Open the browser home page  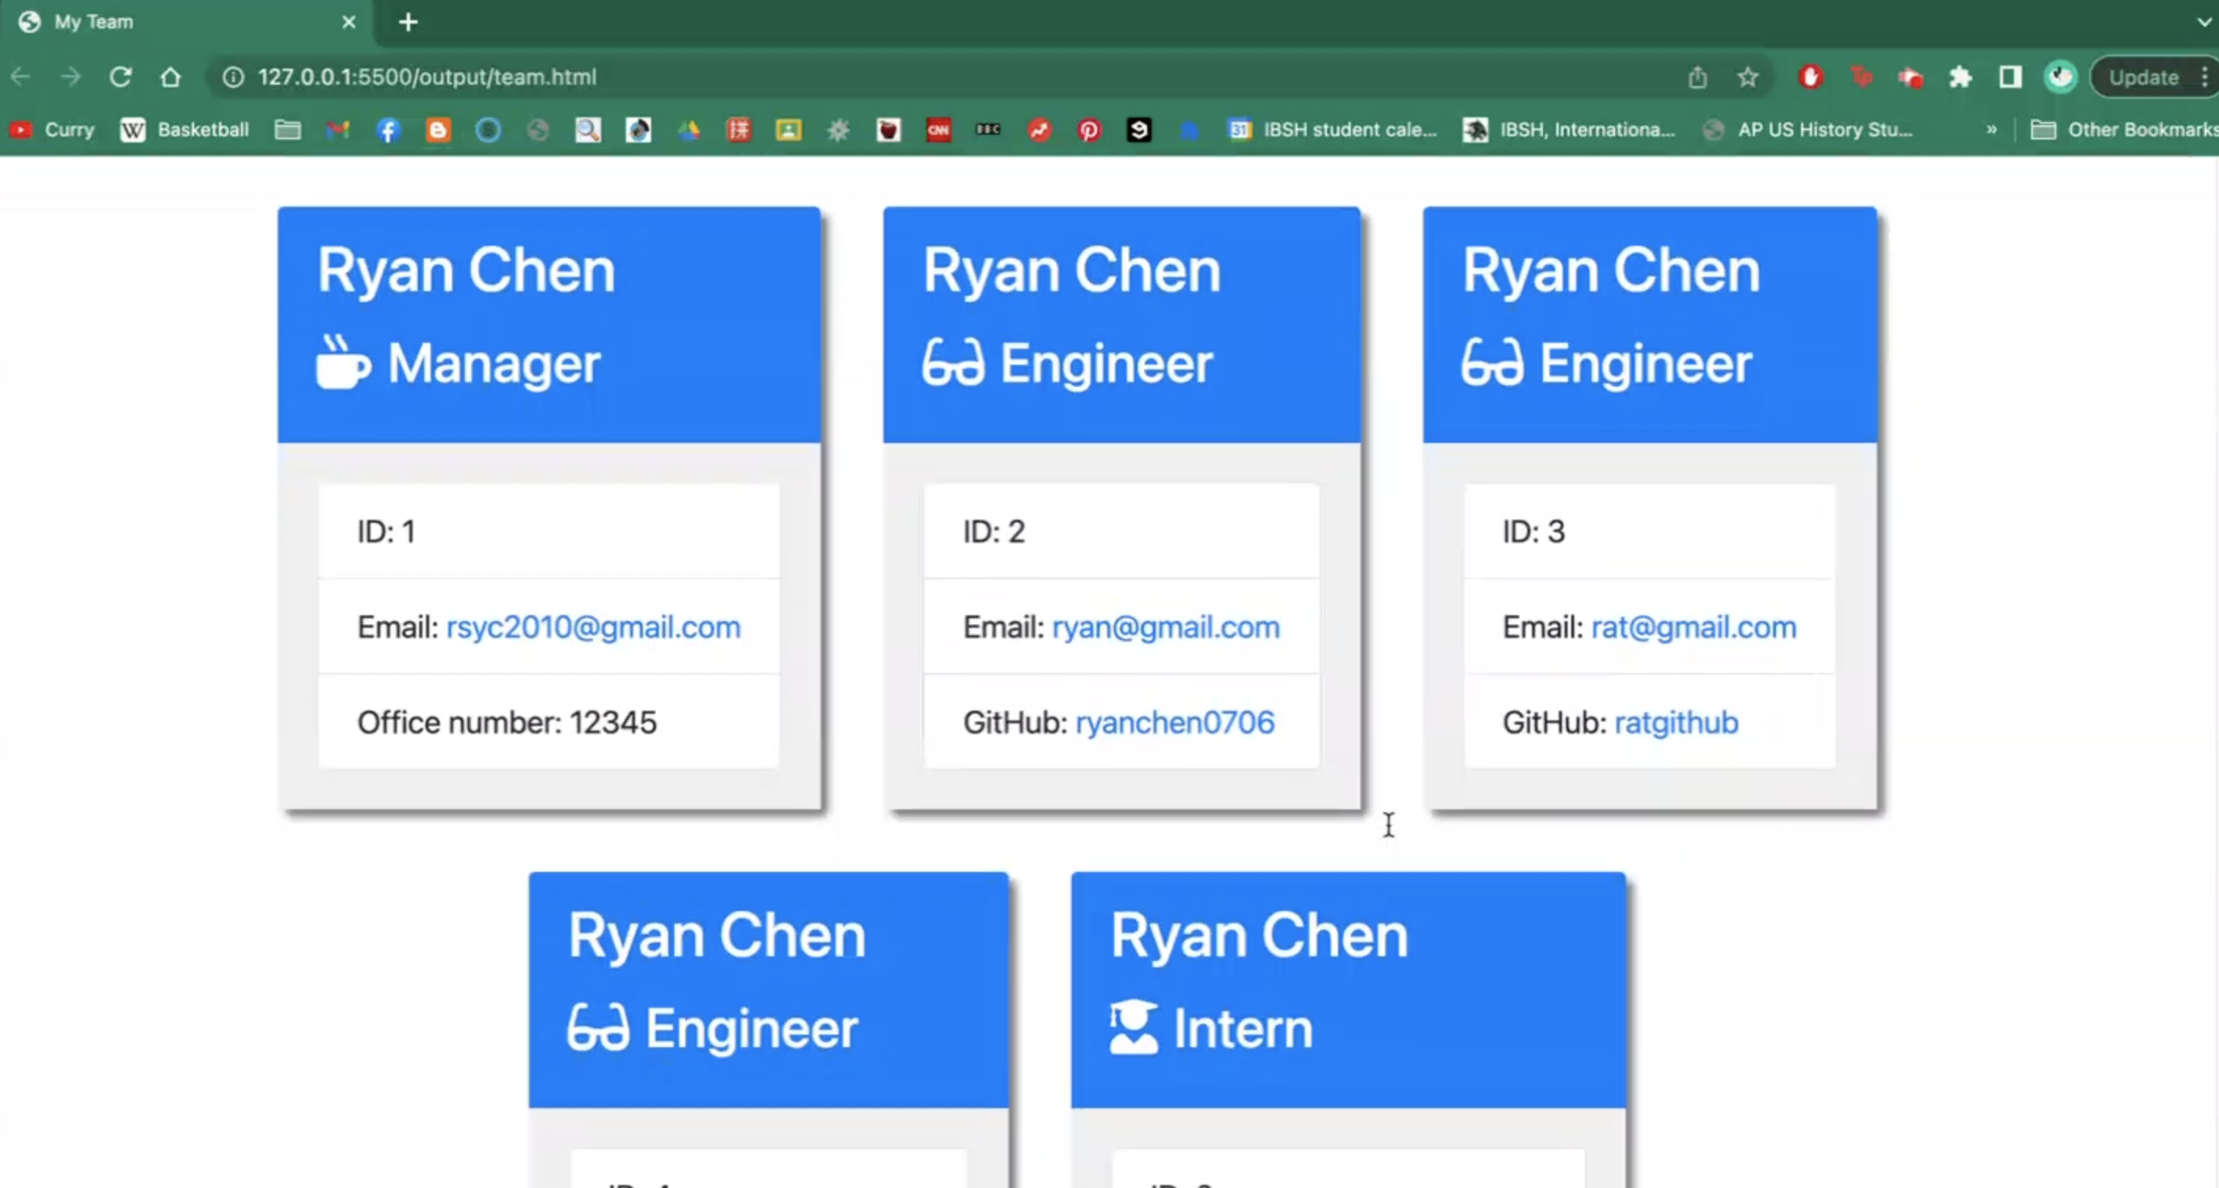171,77
